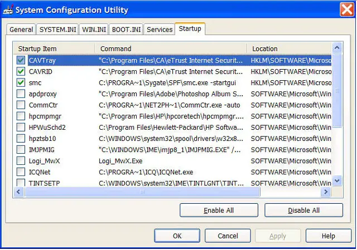Sort by the Startup Item column header
The width and height of the screenshot is (357, 250).
tap(54, 48)
